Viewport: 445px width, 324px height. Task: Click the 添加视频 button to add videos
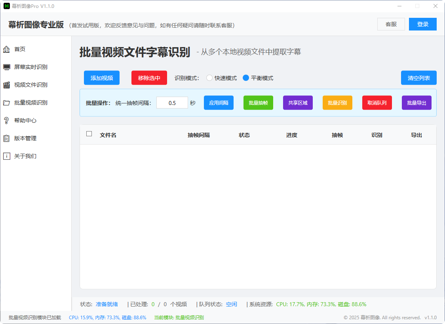pos(101,78)
